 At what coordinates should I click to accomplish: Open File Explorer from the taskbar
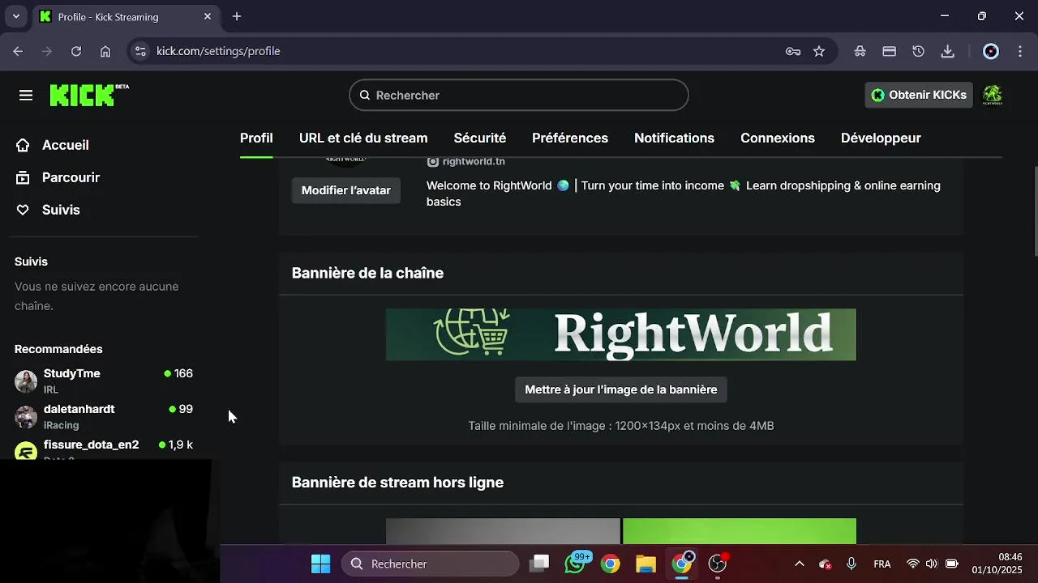pos(646,564)
